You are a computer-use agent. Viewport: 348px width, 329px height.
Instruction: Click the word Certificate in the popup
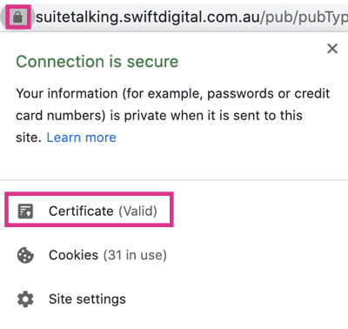tap(81, 211)
